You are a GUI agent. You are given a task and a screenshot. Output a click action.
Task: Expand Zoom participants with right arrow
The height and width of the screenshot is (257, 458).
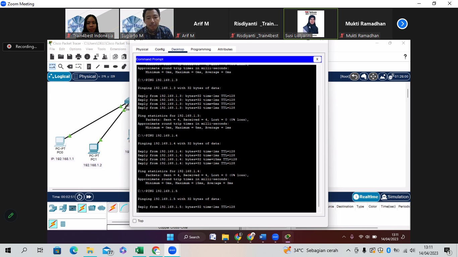402,24
